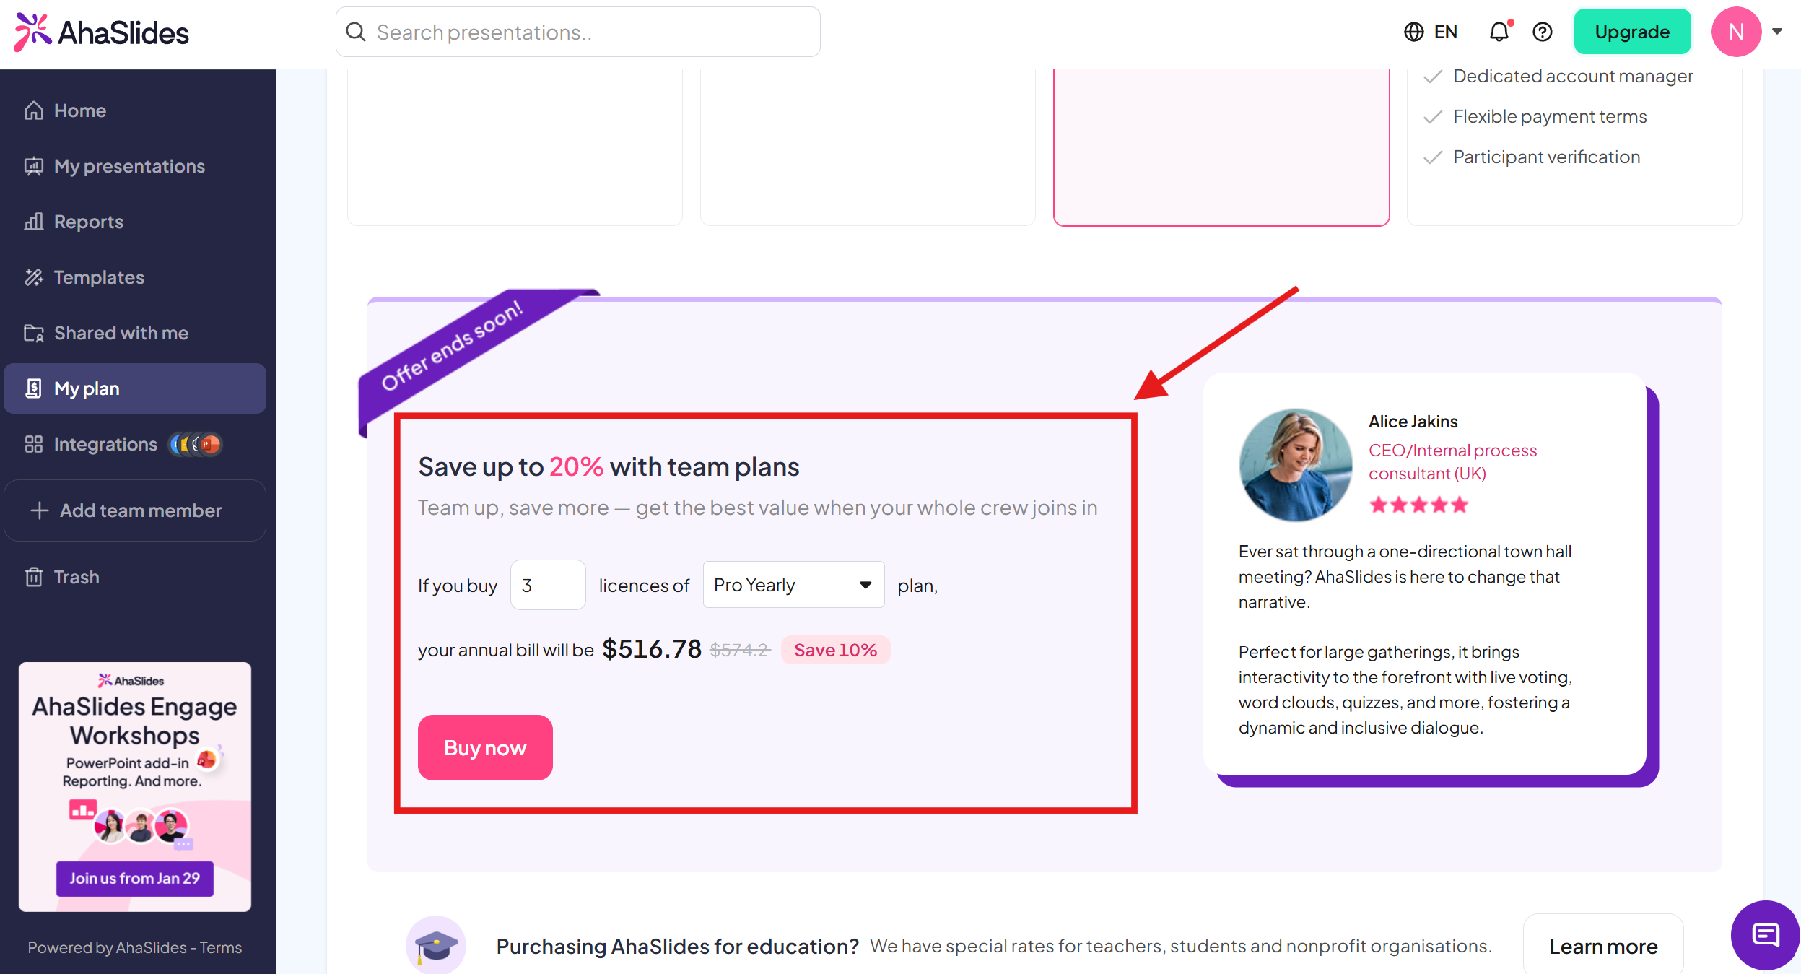Screen dimensions: 1801x974
Task: Open the help question mark icon
Action: click(x=1542, y=32)
